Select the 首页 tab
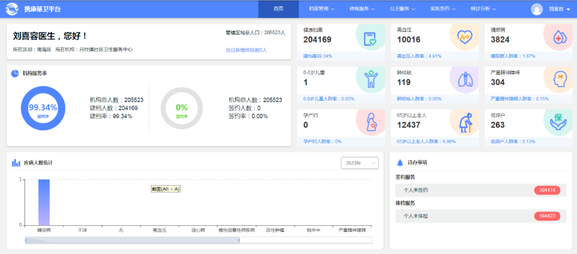The height and width of the screenshot is (254, 577). coord(278,9)
